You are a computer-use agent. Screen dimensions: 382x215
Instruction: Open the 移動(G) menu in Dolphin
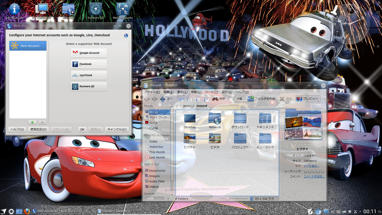[196, 92]
